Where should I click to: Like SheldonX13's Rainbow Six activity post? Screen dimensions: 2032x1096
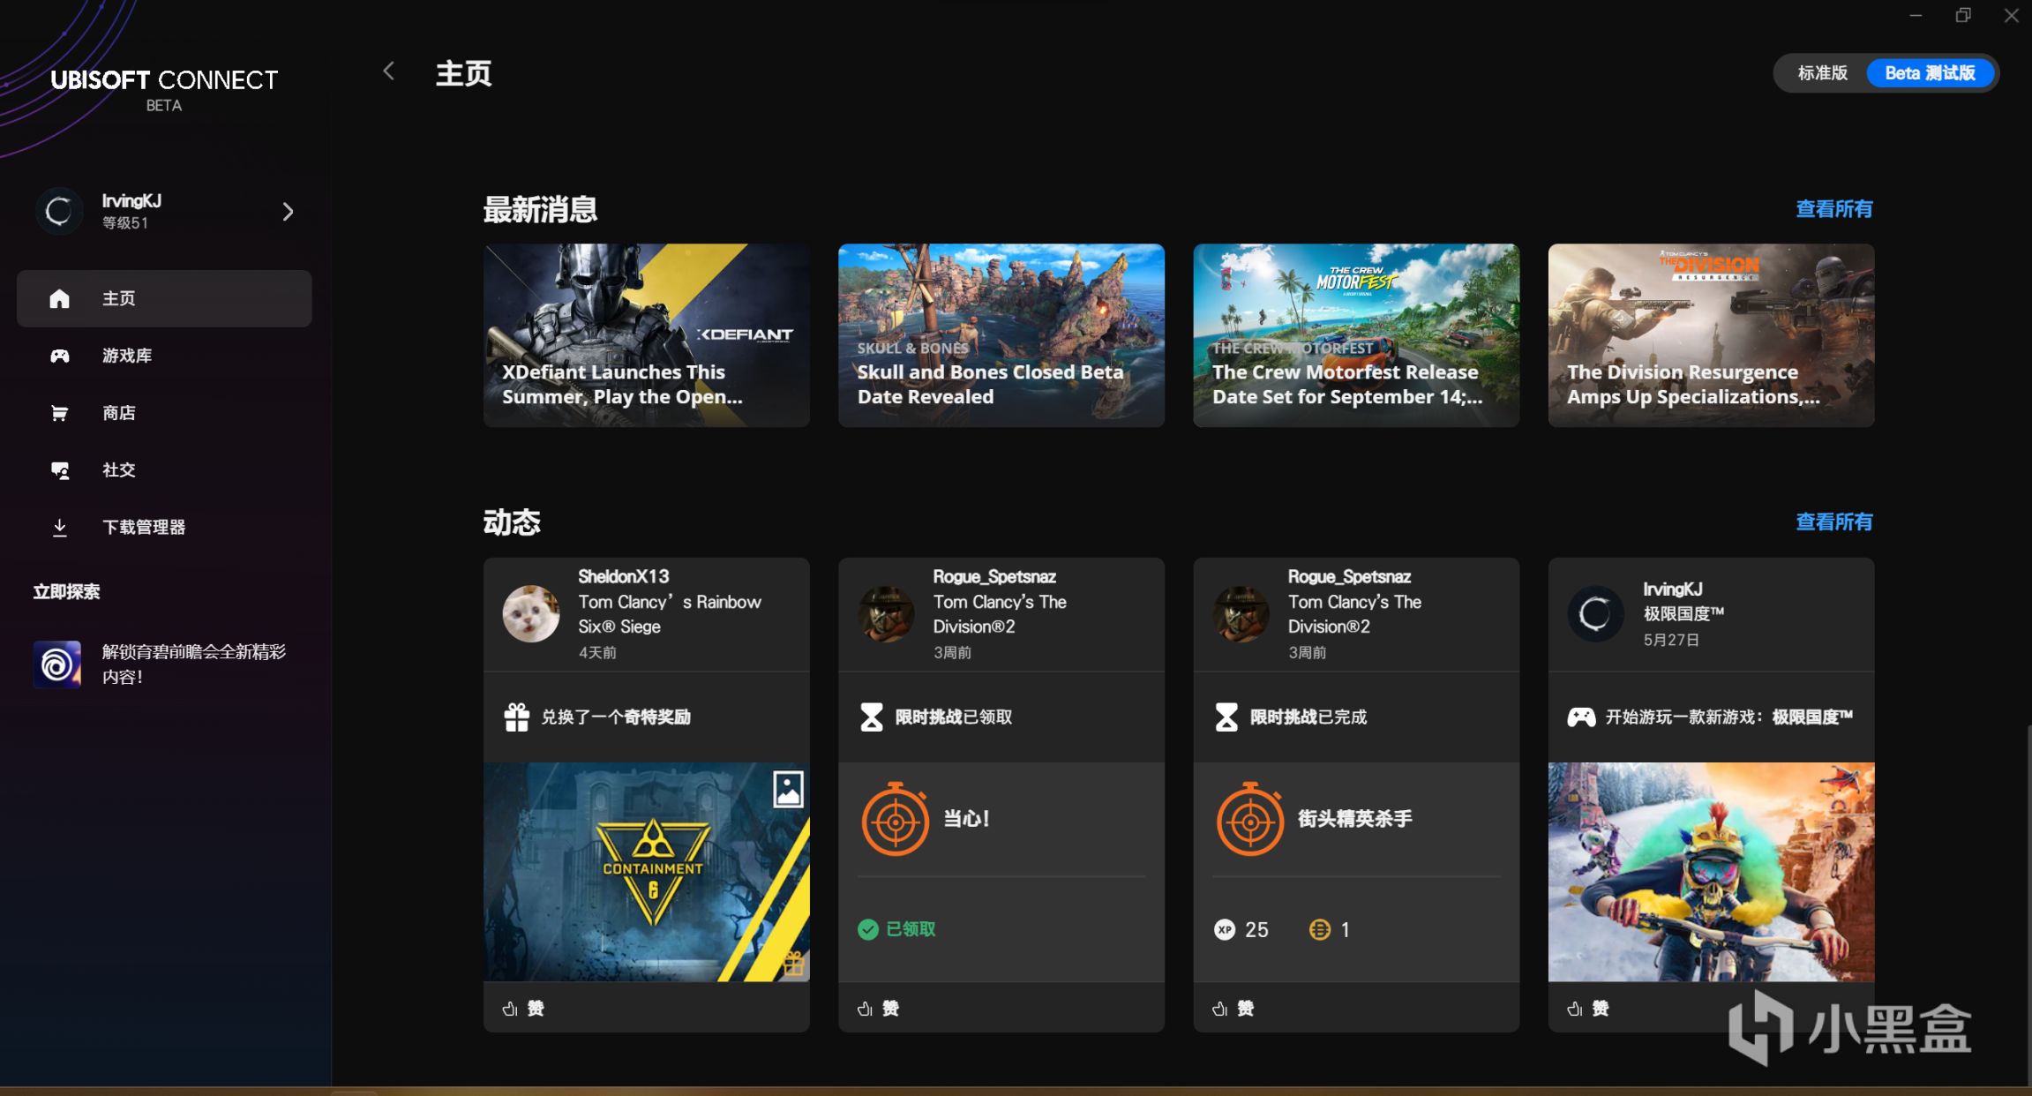523,1008
